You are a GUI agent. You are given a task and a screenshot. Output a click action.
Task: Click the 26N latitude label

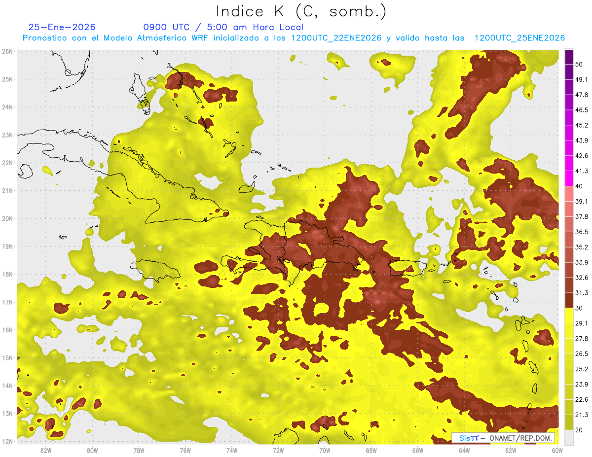[x=7, y=51]
